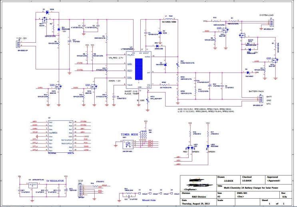Click the R&D Division text
297x207 pixels.
pos(199,197)
